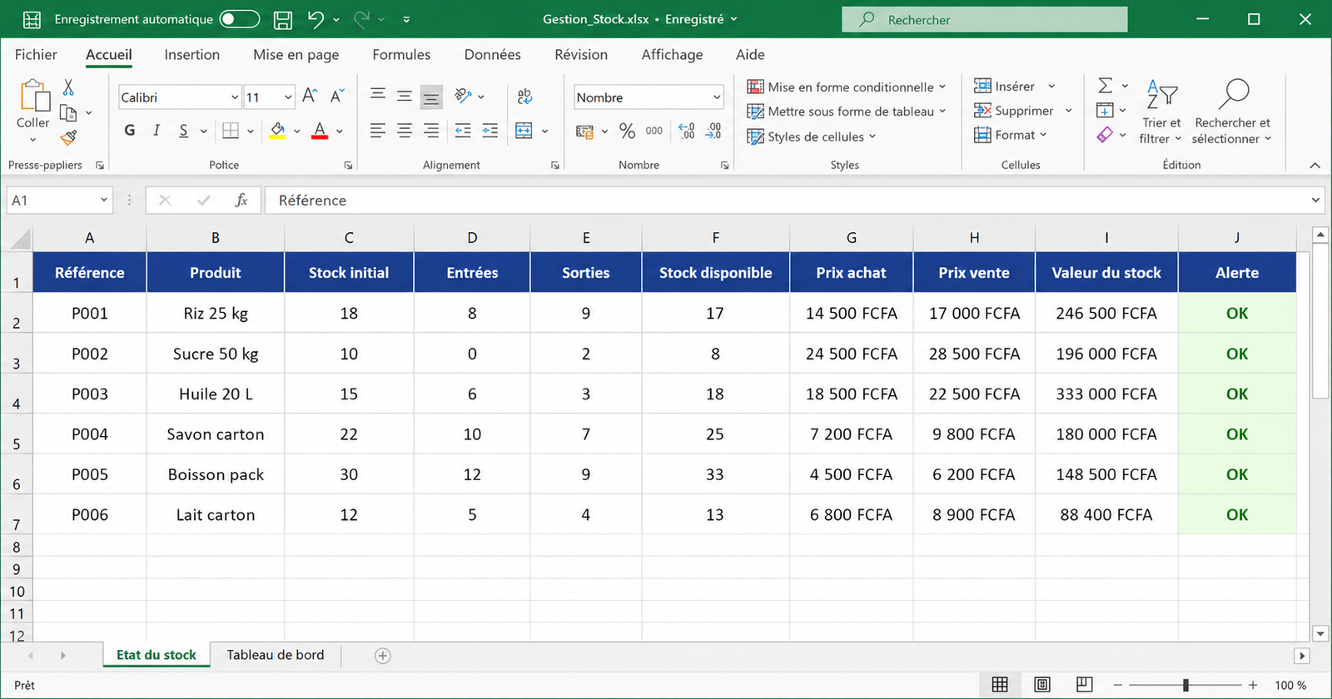Toggle bold G formatting
Image resolution: width=1332 pixels, height=699 pixels.
(x=130, y=131)
